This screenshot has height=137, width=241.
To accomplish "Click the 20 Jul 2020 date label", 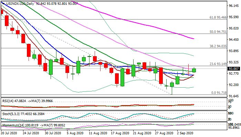I will point(9,134).
